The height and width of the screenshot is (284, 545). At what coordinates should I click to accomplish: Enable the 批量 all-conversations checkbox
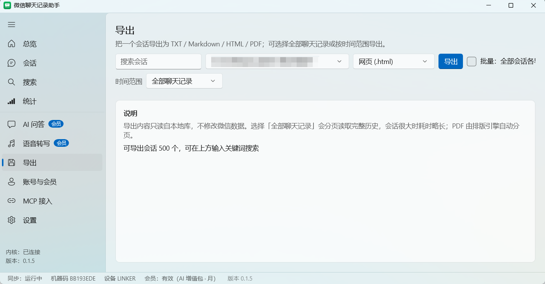coord(472,61)
